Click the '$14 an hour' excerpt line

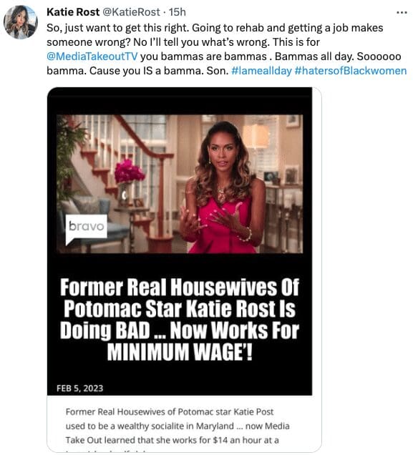point(172,440)
